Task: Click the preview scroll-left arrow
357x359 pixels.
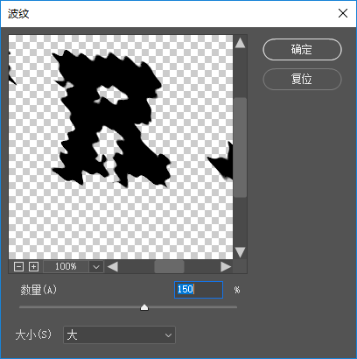Action: tap(113, 267)
